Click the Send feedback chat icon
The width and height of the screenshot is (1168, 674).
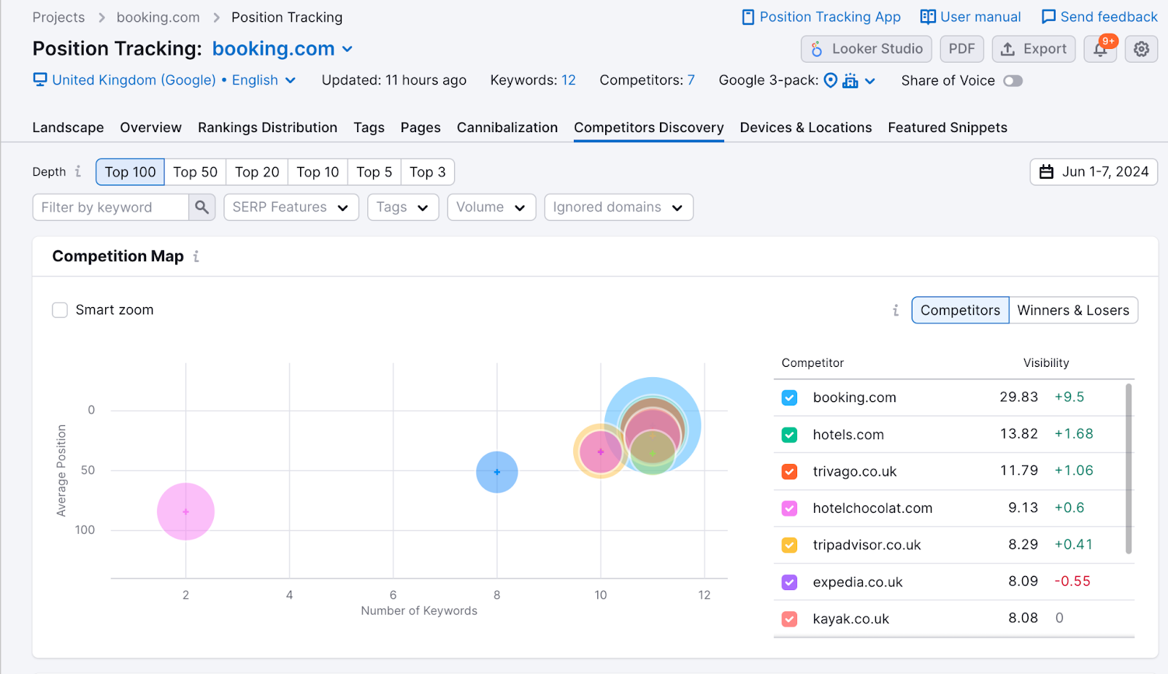(x=1048, y=17)
